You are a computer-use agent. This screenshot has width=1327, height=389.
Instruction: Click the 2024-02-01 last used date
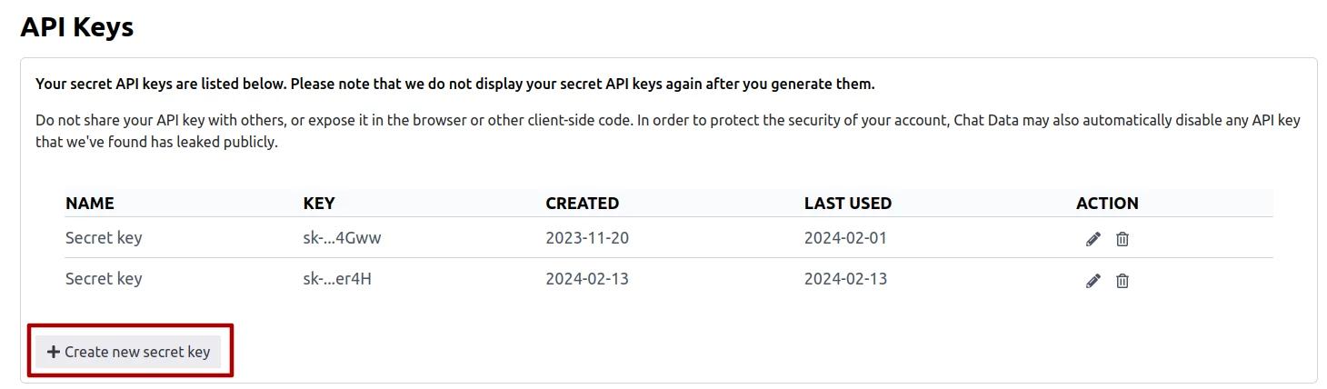[x=845, y=238]
